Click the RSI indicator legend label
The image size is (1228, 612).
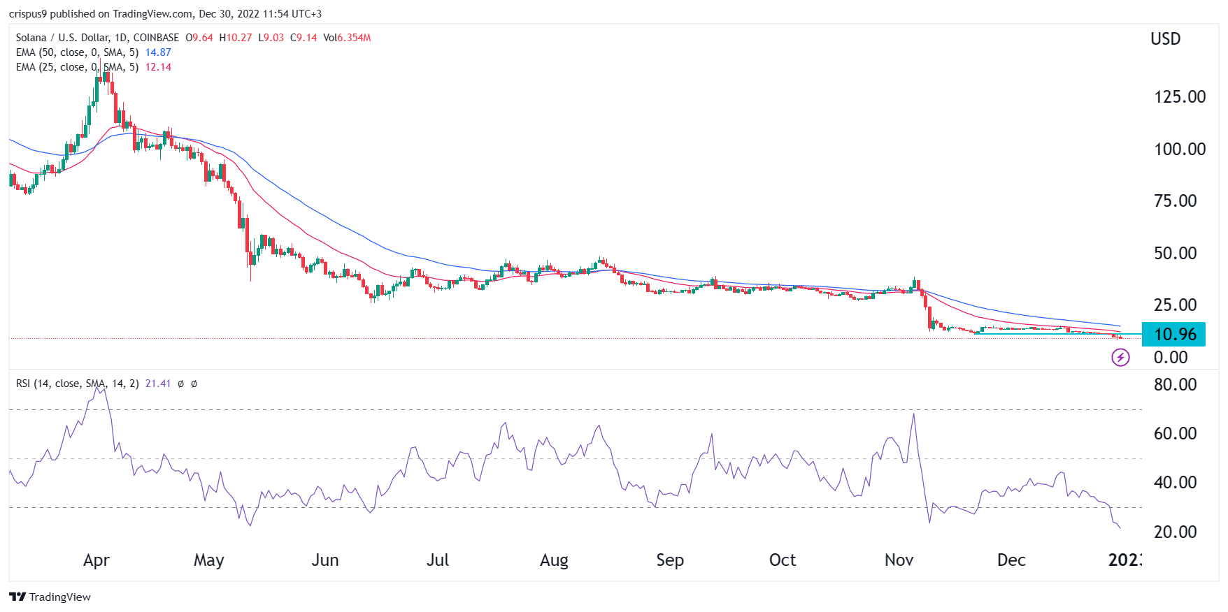tap(77, 384)
